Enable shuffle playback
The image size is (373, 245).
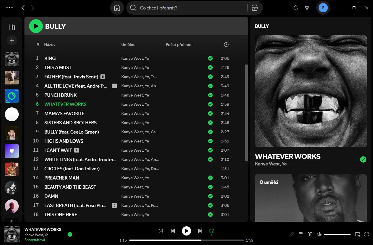coord(161,231)
